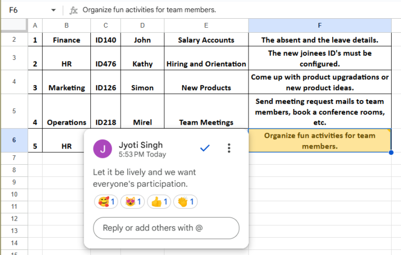Select the new joinees ID's cell
Image resolution: width=401 pixels, height=255 pixels.
coord(320,58)
